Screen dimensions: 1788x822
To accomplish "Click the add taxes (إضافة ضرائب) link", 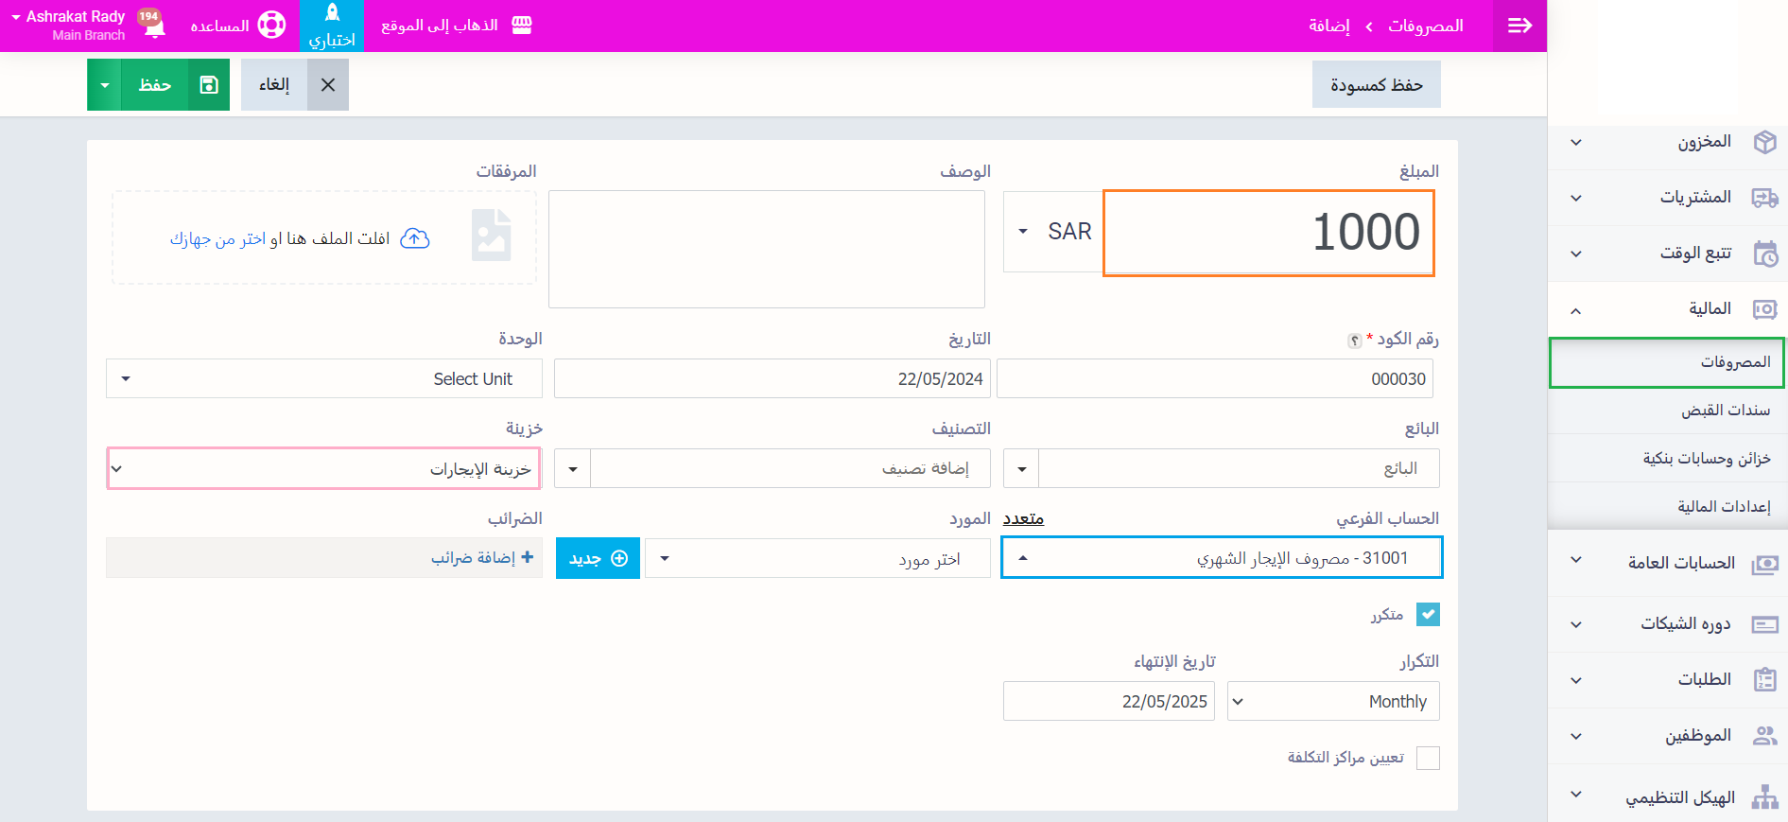I will click(x=482, y=558).
